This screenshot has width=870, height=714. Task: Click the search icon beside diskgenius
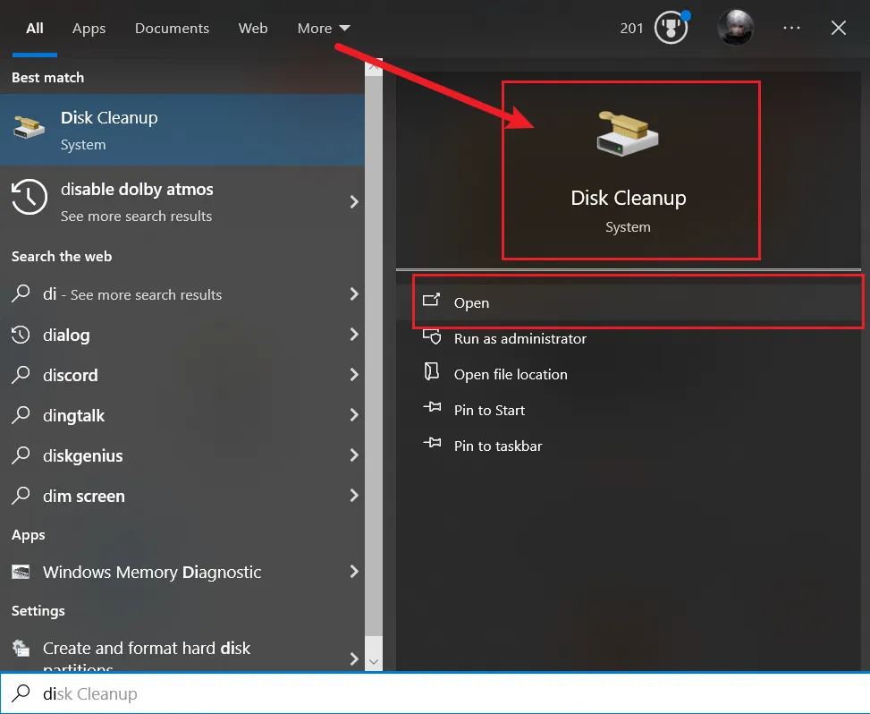click(21, 455)
